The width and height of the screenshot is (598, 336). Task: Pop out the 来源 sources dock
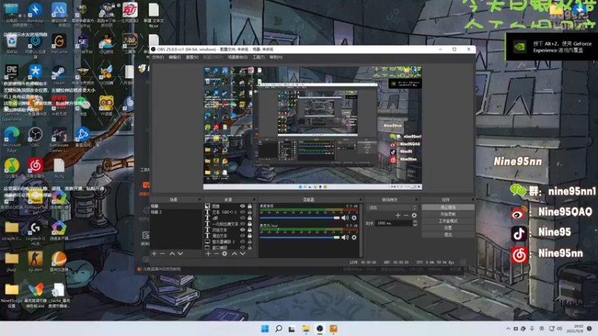point(253,199)
